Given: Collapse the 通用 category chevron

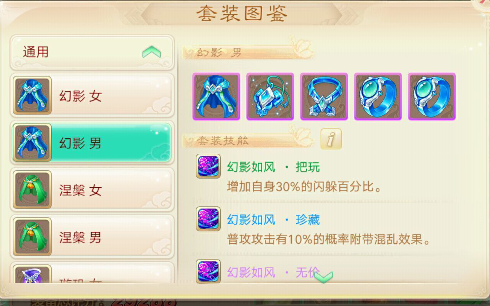Looking at the screenshot, I should 151,52.
